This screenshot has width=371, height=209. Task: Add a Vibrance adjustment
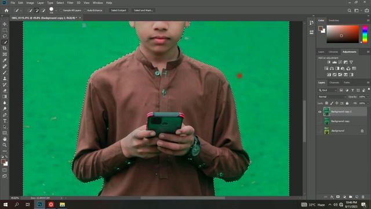pyautogui.click(x=351, y=62)
